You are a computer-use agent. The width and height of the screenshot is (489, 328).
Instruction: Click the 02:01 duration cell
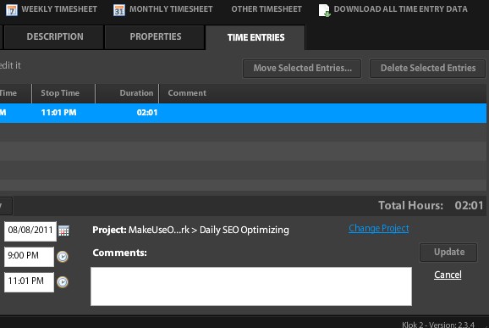pos(147,113)
